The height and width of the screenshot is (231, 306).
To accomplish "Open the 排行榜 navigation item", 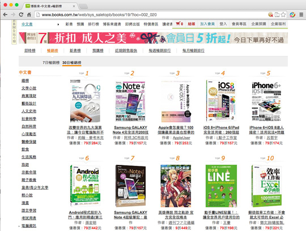I will pyautogui.click(x=93, y=24).
